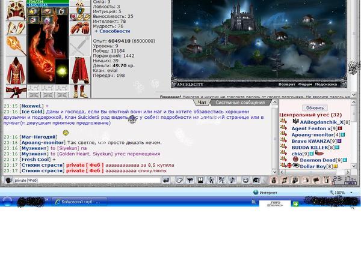The image size is (361, 270).
Task: Open the 100% zoom level dropdown
Action: 351,193
